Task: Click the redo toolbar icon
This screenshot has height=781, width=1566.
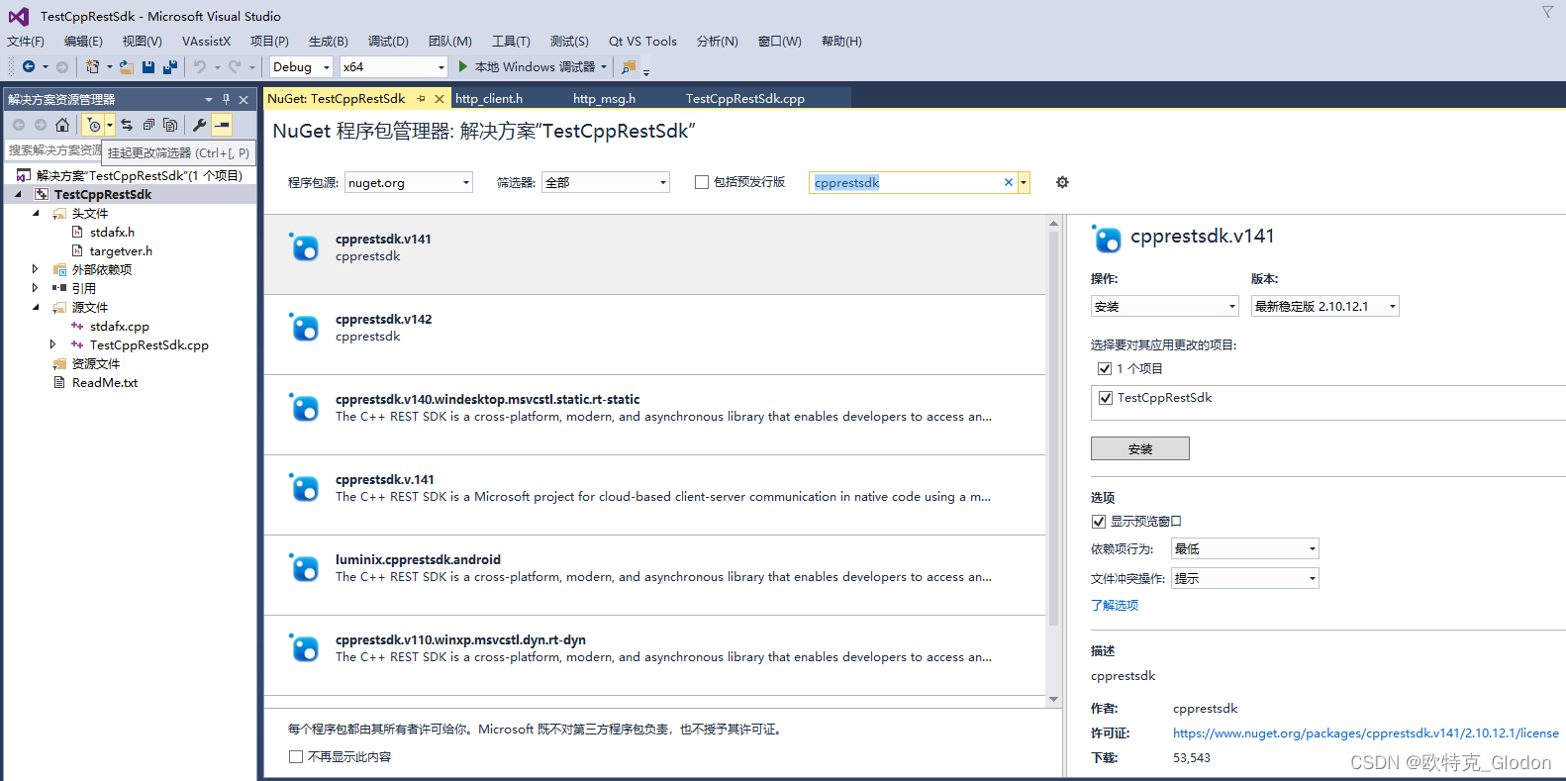Action: tap(235, 66)
